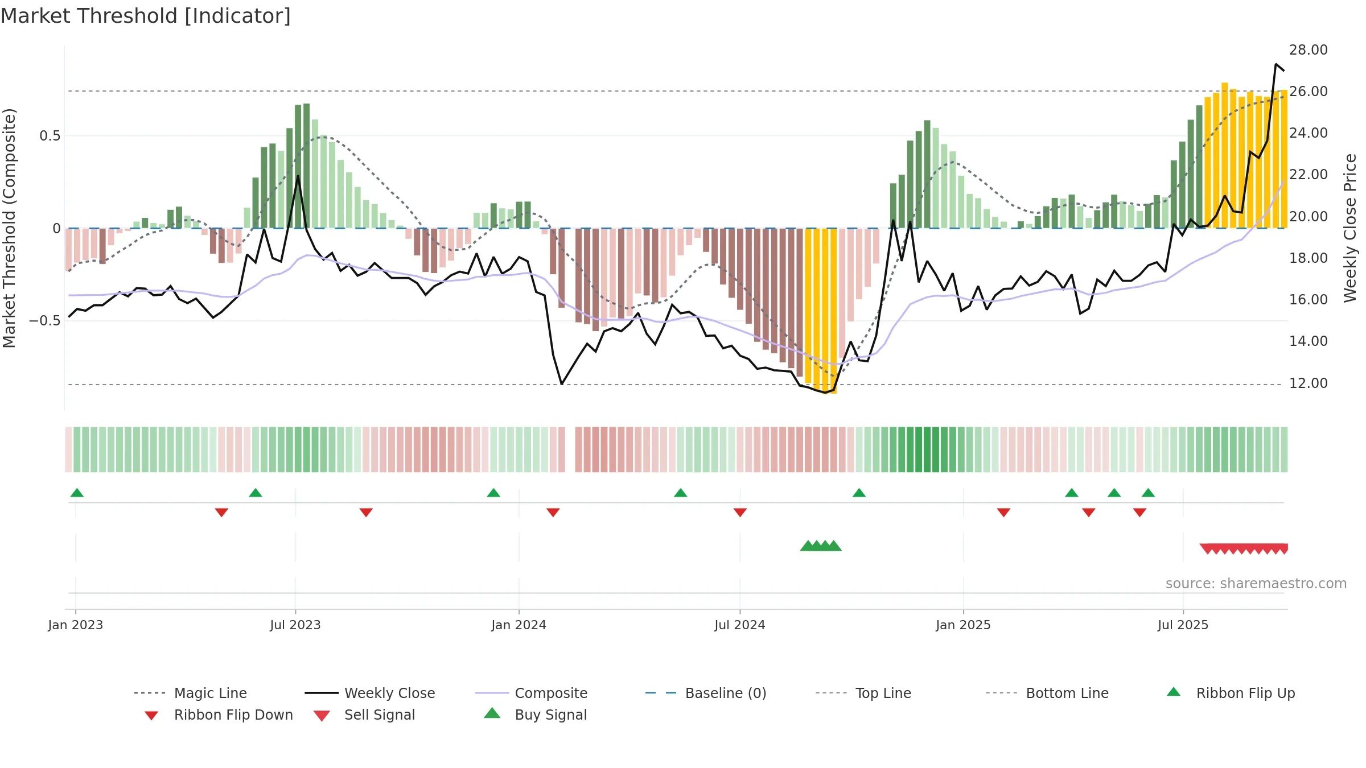Click the cluster of green Buy Signal markers

click(x=821, y=546)
